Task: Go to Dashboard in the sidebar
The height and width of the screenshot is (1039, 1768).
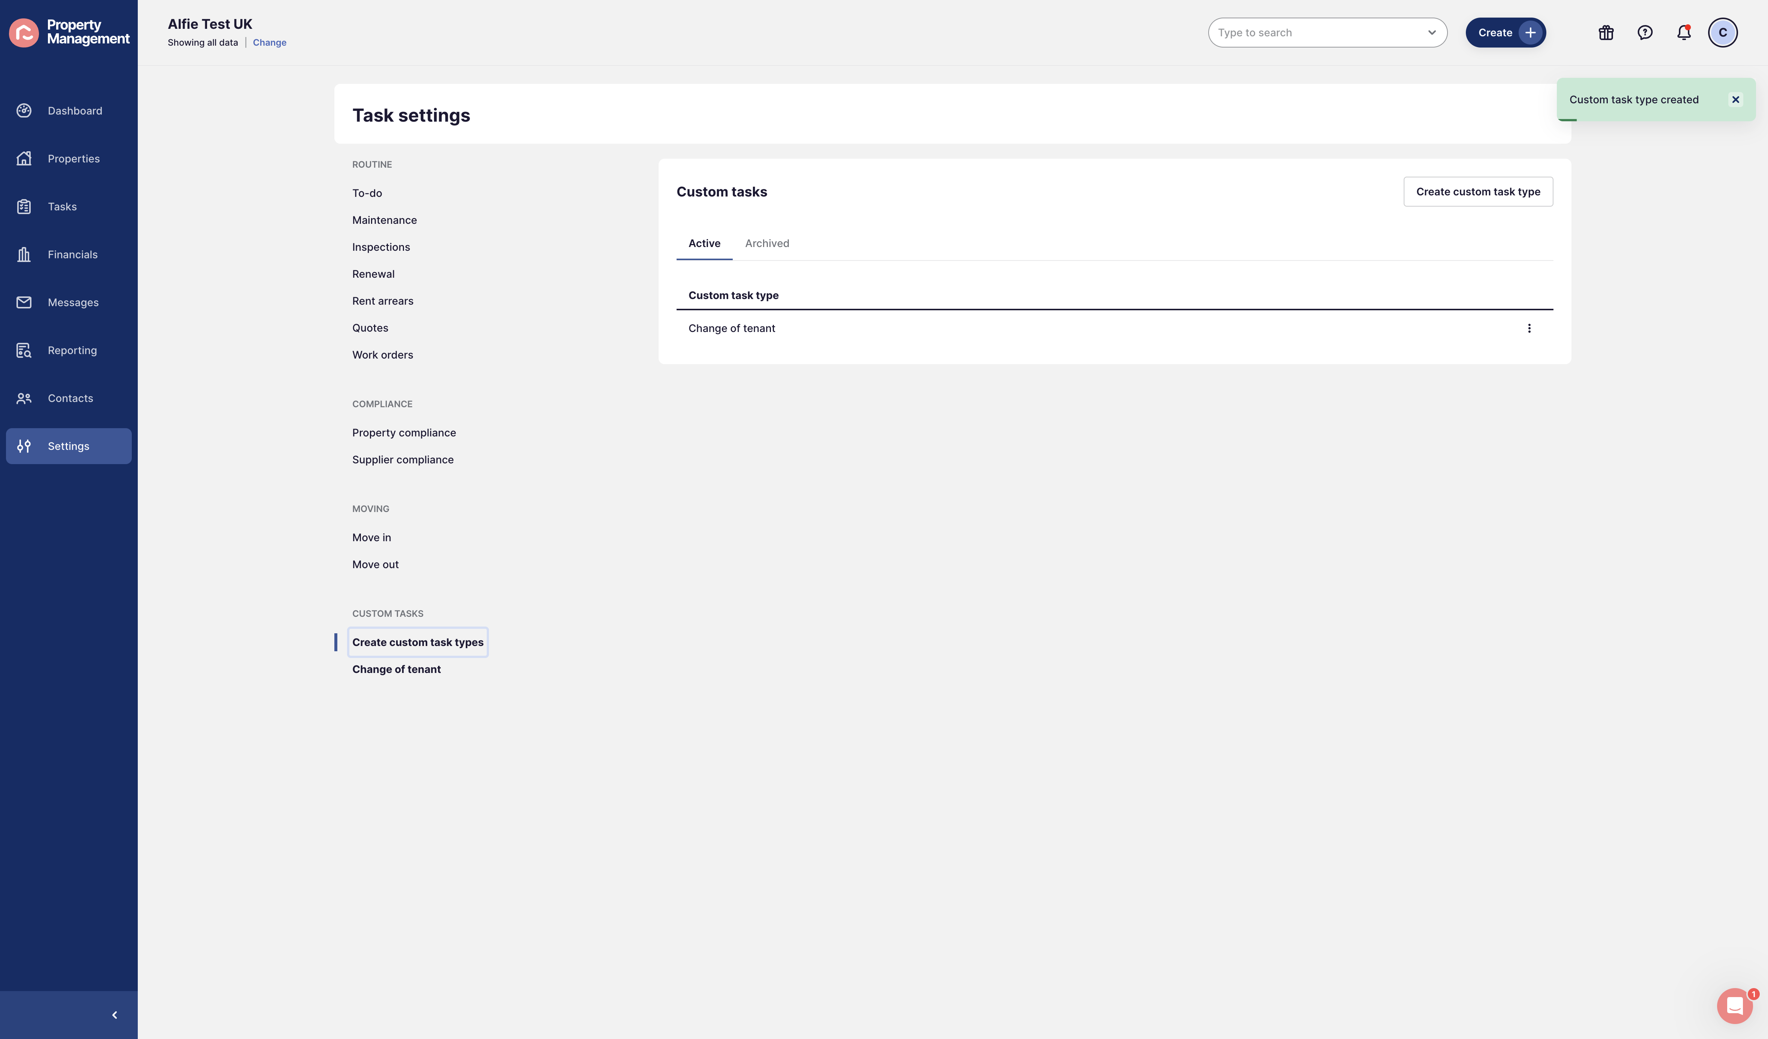Action: click(75, 111)
